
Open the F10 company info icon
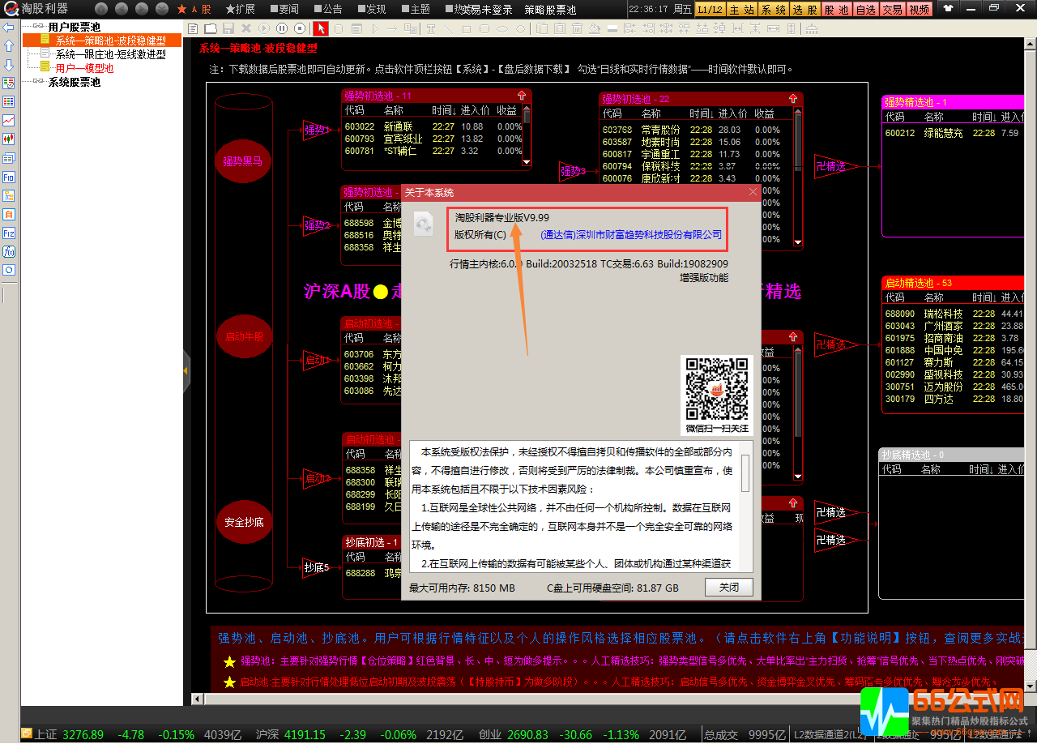coord(9,177)
